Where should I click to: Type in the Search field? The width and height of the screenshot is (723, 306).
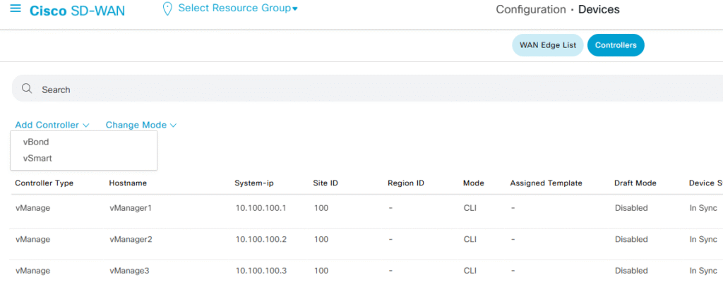(x=353, y=90)
